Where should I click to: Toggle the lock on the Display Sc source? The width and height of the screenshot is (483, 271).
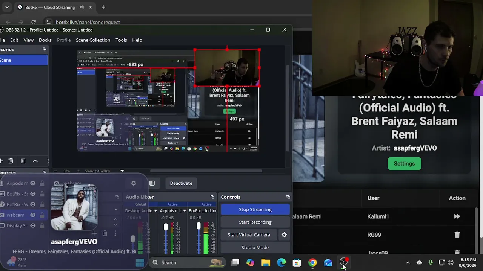tap(42, 225)
